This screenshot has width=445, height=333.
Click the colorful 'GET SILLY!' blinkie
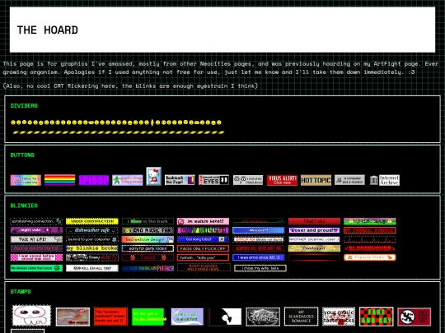tap(203, 230)
